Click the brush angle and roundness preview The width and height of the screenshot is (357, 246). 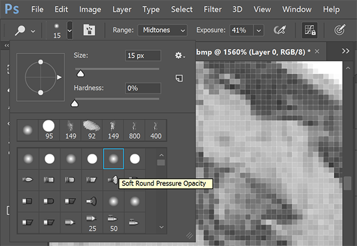pos(40,77)
